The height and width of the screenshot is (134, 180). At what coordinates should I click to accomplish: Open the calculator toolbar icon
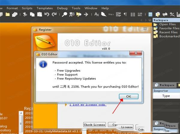(x=150, y=14)
